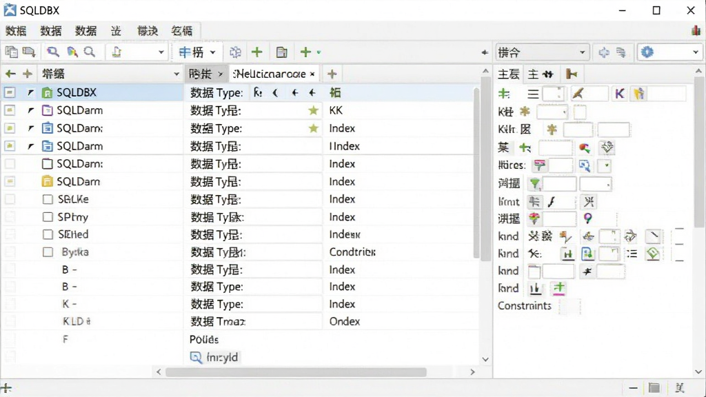The image size is (706, 397).
Task: Toggle left-margin box on SQLDBX row
Action: tap(10, 92)
